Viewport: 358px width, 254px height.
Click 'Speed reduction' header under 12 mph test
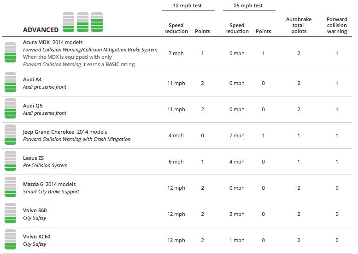(176, 28)
